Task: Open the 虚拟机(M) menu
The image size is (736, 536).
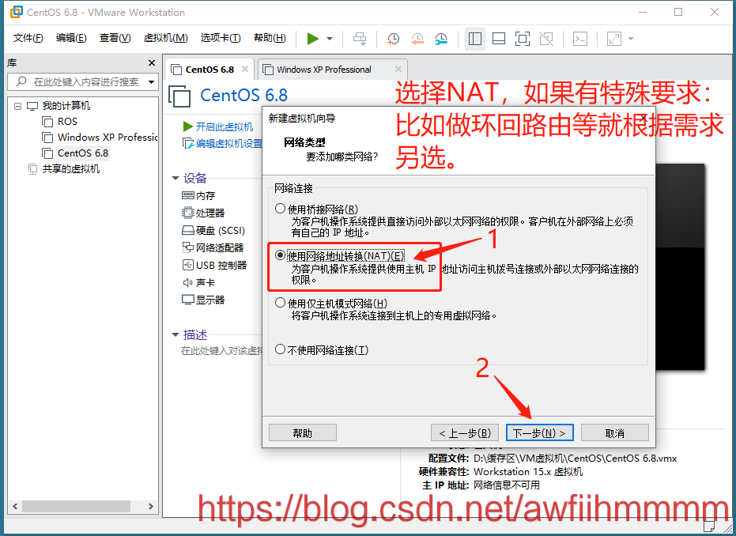Action: tap(165, 38)
